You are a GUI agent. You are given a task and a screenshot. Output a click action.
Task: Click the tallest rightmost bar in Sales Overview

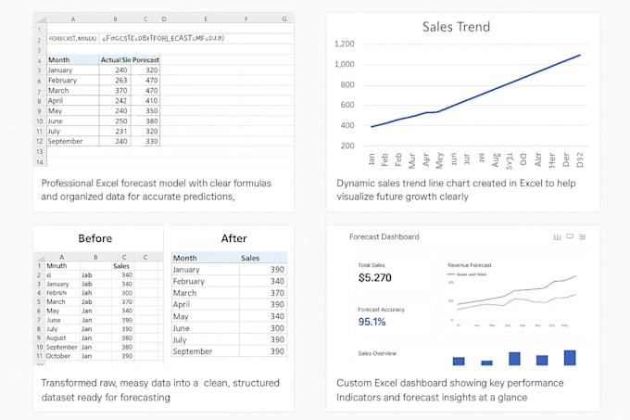pyautogui.click(x=570, y=358)
